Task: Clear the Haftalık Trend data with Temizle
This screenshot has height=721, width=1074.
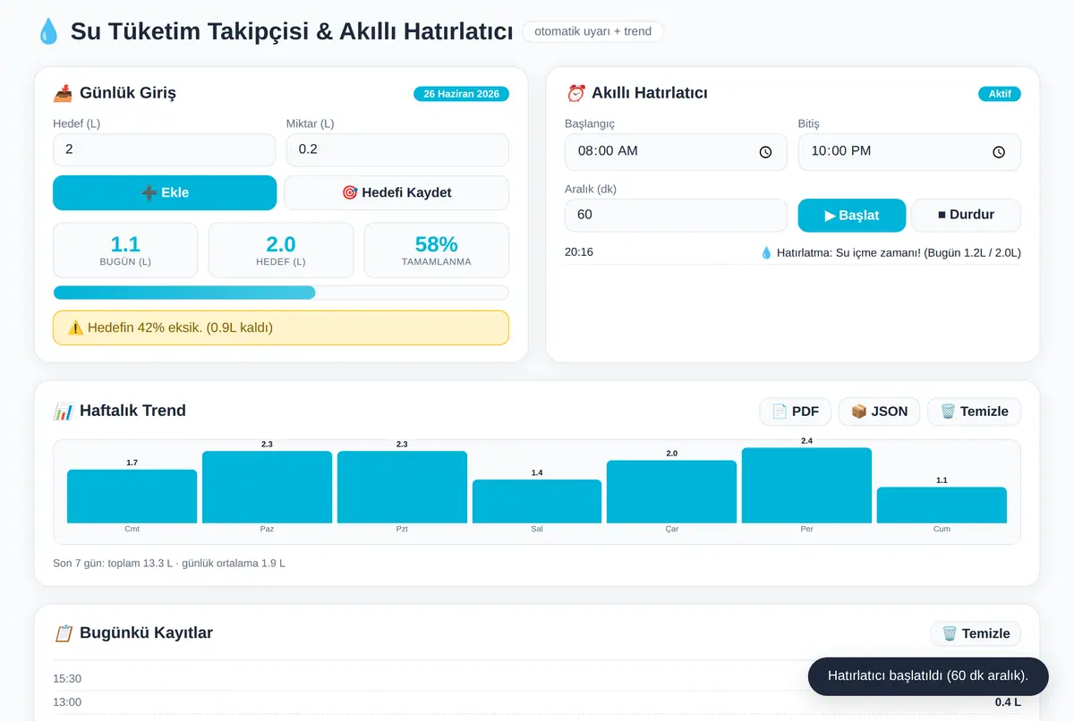Action: click(974, 411)
